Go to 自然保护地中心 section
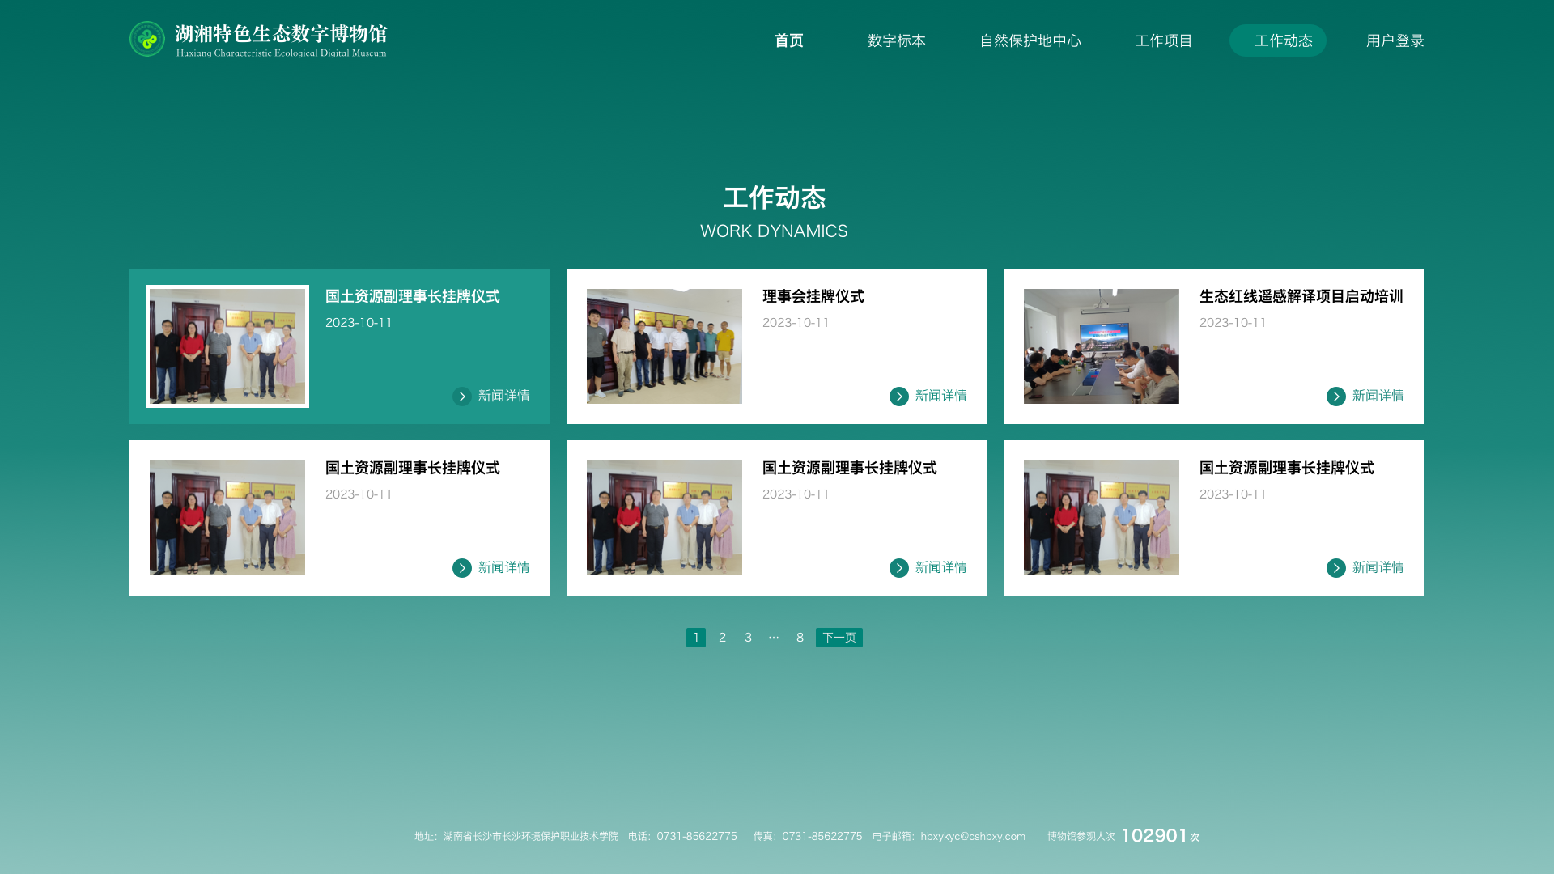This screenshot has height=874, width=1554. click(1030, 40)
